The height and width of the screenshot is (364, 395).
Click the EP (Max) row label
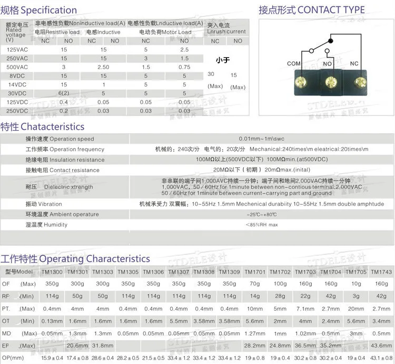[x=18, y=346]
